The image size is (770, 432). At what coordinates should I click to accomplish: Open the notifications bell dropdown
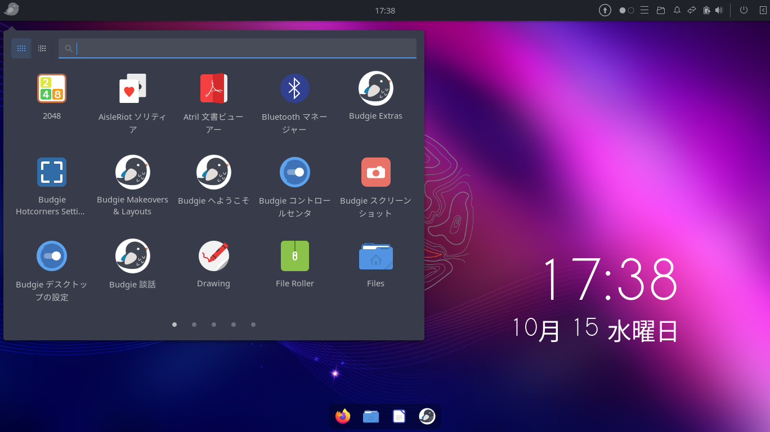coord(676,10)
